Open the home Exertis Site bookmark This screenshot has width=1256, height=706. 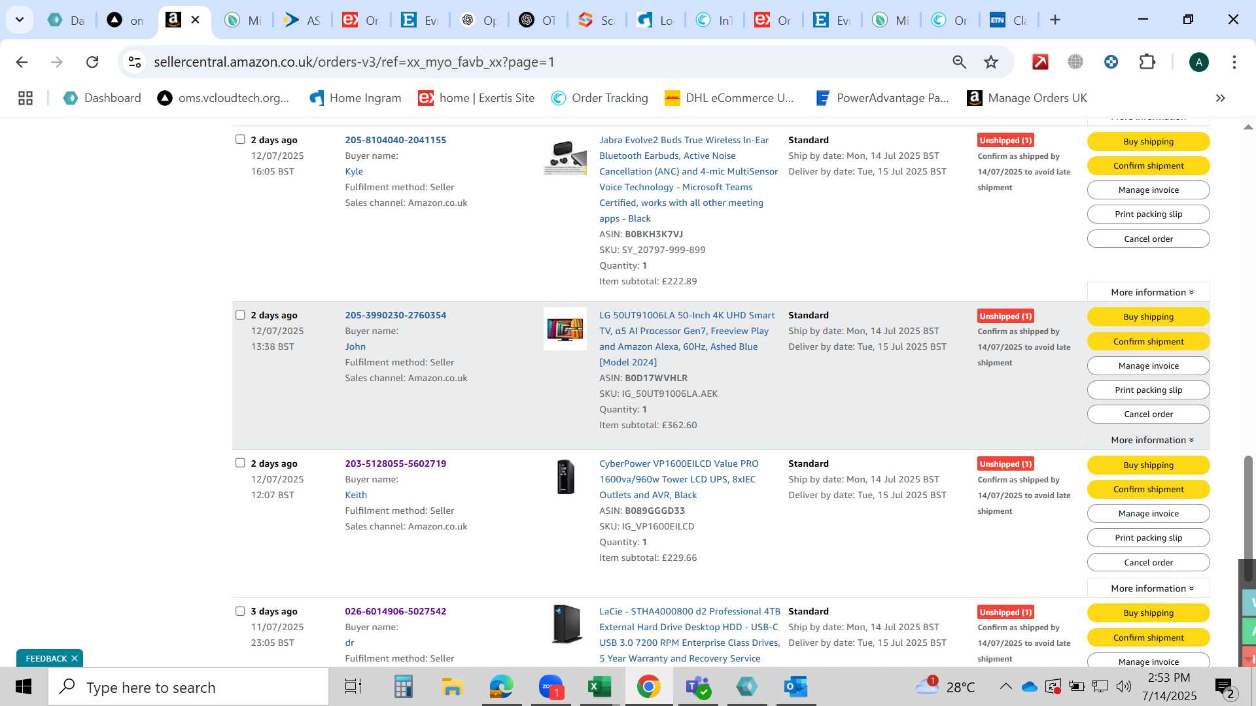476,98
